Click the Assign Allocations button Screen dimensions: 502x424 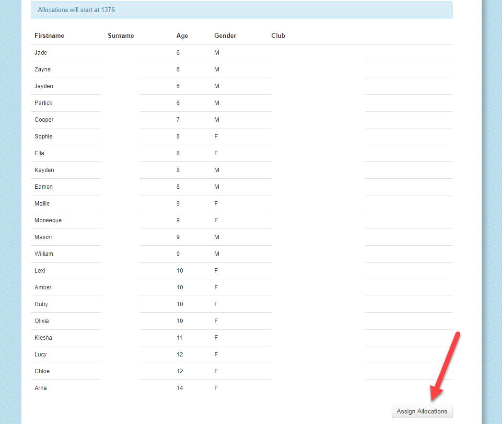point(421,411)
